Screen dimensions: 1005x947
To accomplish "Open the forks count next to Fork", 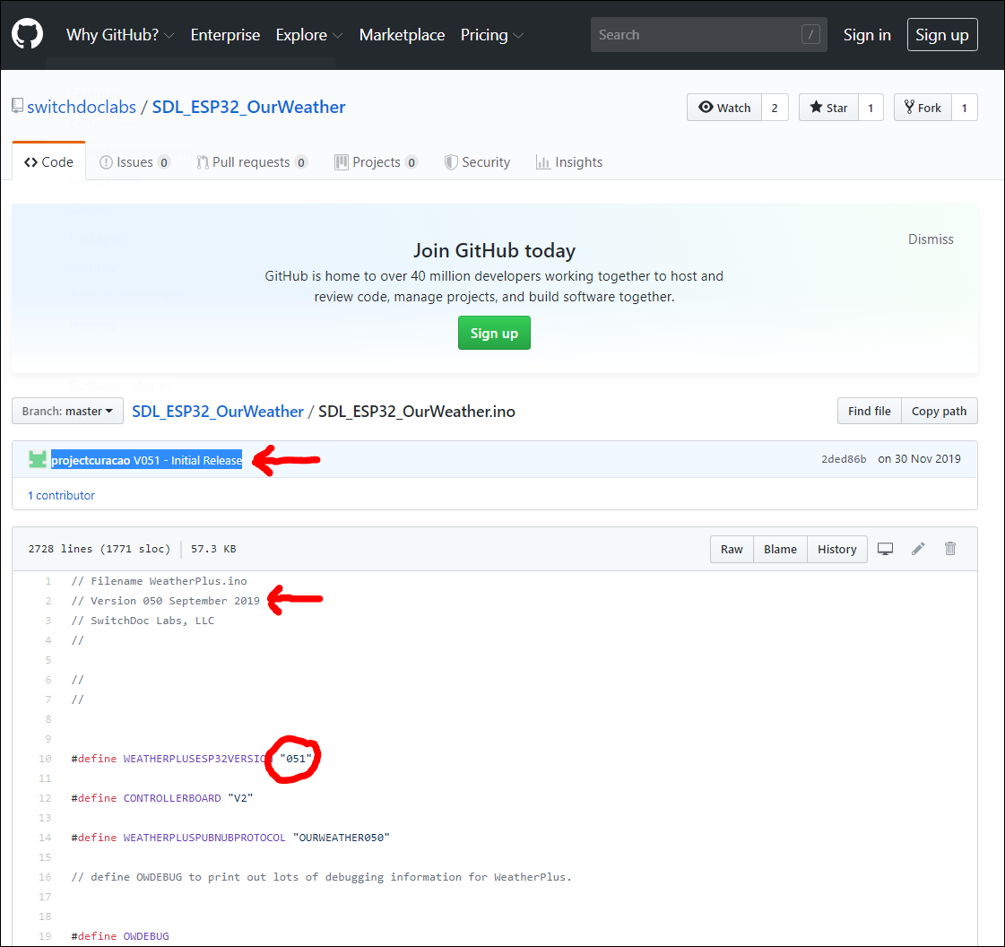I will (x=964, y=108).
